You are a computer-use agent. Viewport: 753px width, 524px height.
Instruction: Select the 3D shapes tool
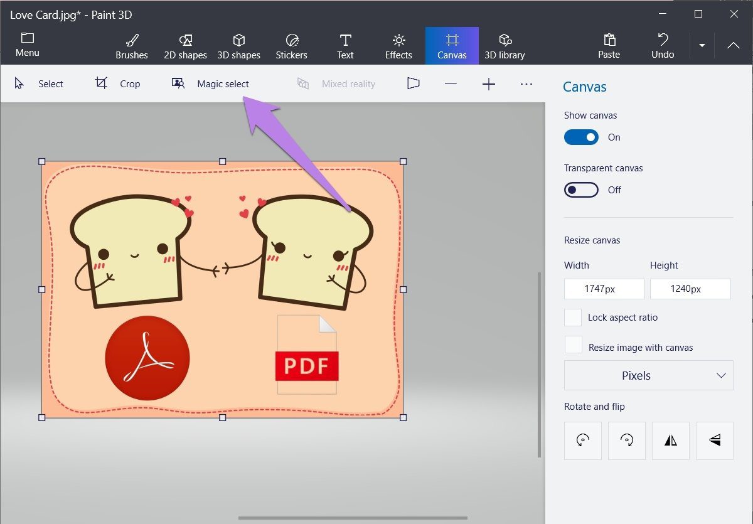point(238,46)
